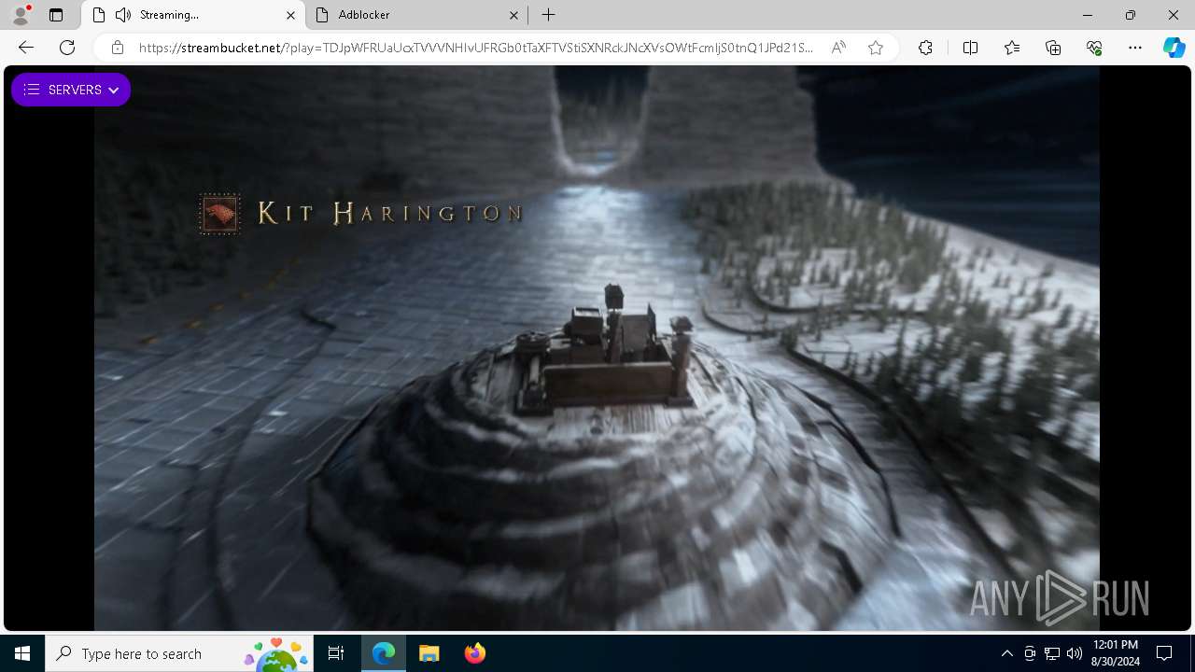1195x672 pixels.
Task: Click the browser profile icon
Action: coord(21,15)
